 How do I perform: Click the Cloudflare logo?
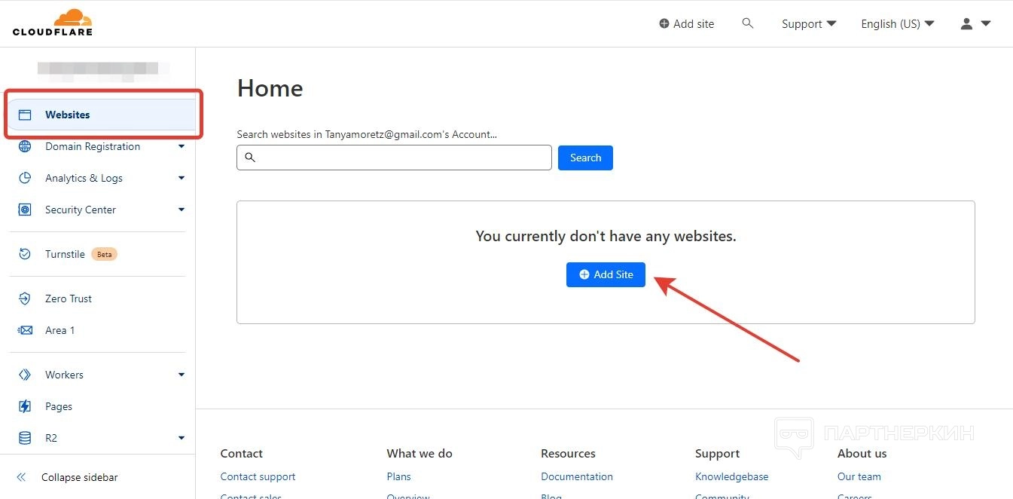(52, 23)
